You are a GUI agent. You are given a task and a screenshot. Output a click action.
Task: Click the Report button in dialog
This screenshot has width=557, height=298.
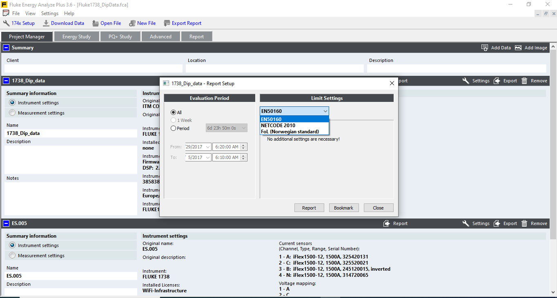309,208
